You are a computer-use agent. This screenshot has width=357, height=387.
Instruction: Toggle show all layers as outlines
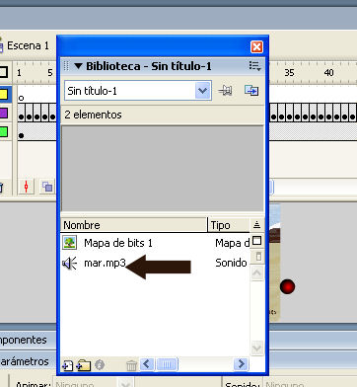pyautogui.click(x=3, y=72)
